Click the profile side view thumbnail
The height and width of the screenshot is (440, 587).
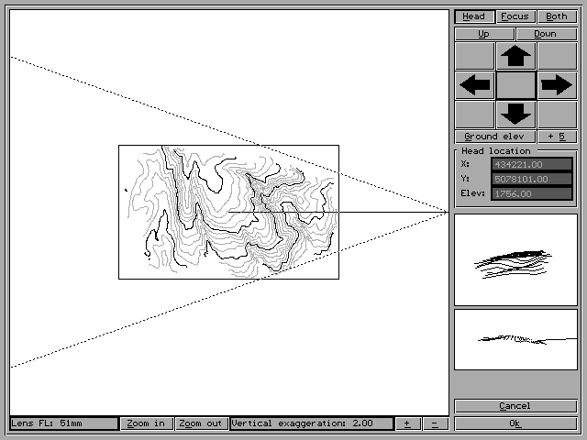click(515, 340)
